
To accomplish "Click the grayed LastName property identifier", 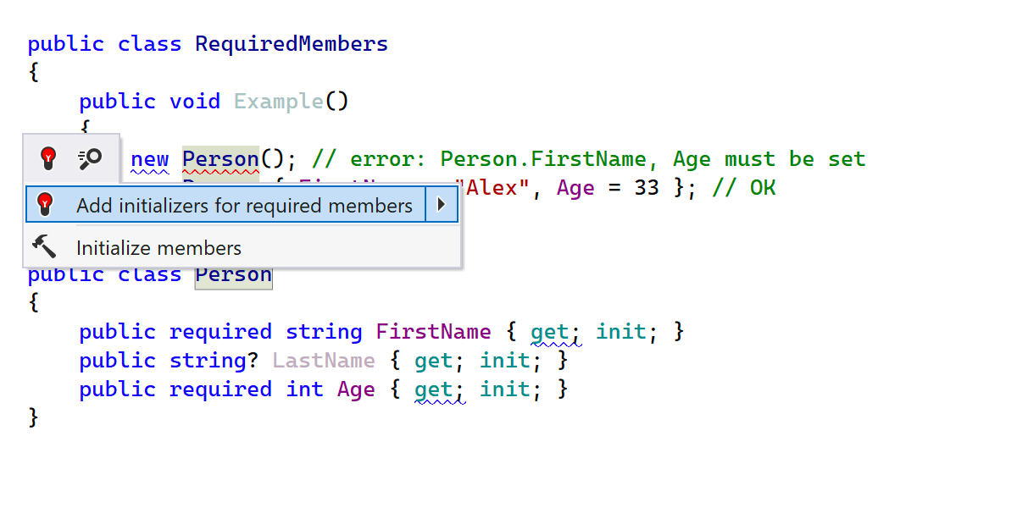I will click(324, 361).
